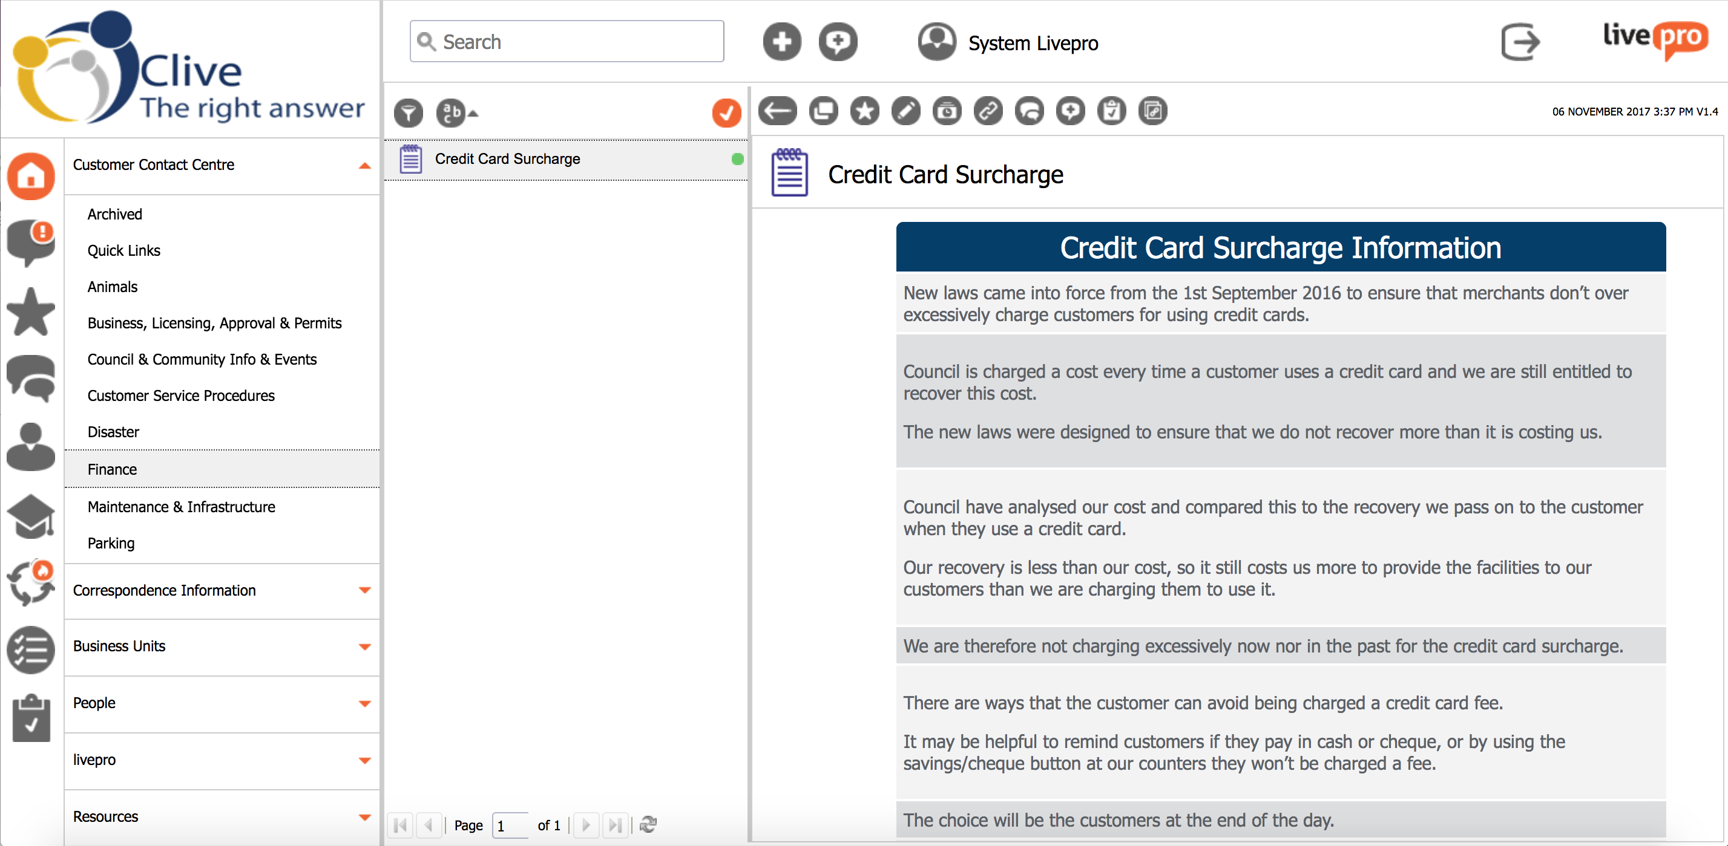
Task: Open Credit Card Surcharge in results list
Action: [507, 159]
